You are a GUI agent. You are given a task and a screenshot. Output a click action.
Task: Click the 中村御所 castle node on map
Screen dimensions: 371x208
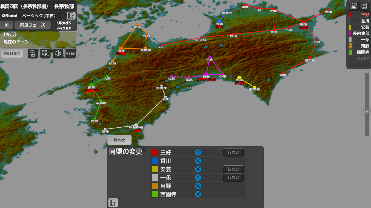[136, 125]
